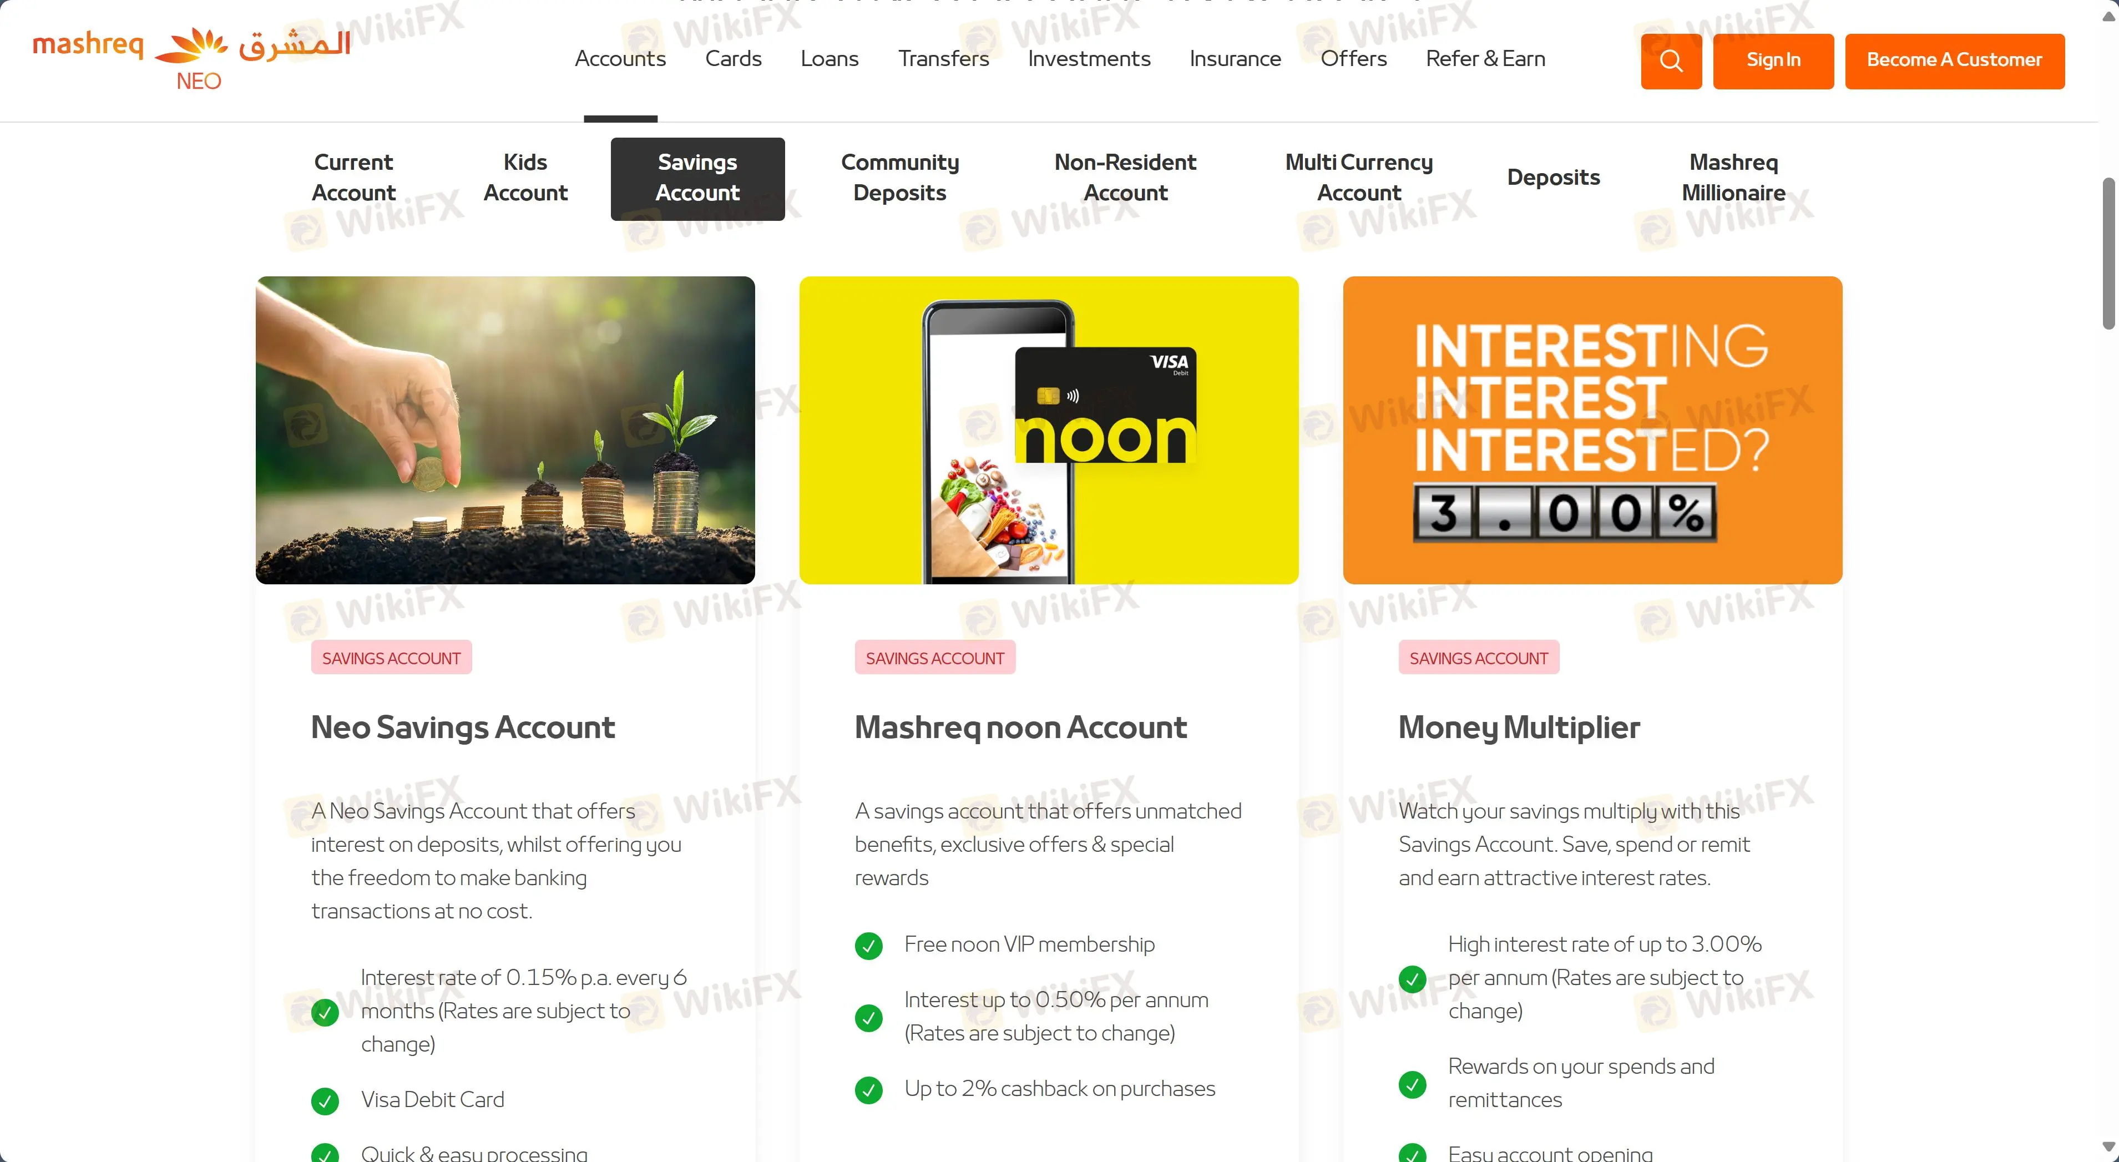Screen dimensions: 2119x1162
Task: Click checkmark by Rewards on your spends
Action: pyautogui.click(x=1413, y=1084)
